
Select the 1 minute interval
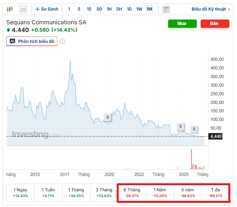tap(69, 9)
